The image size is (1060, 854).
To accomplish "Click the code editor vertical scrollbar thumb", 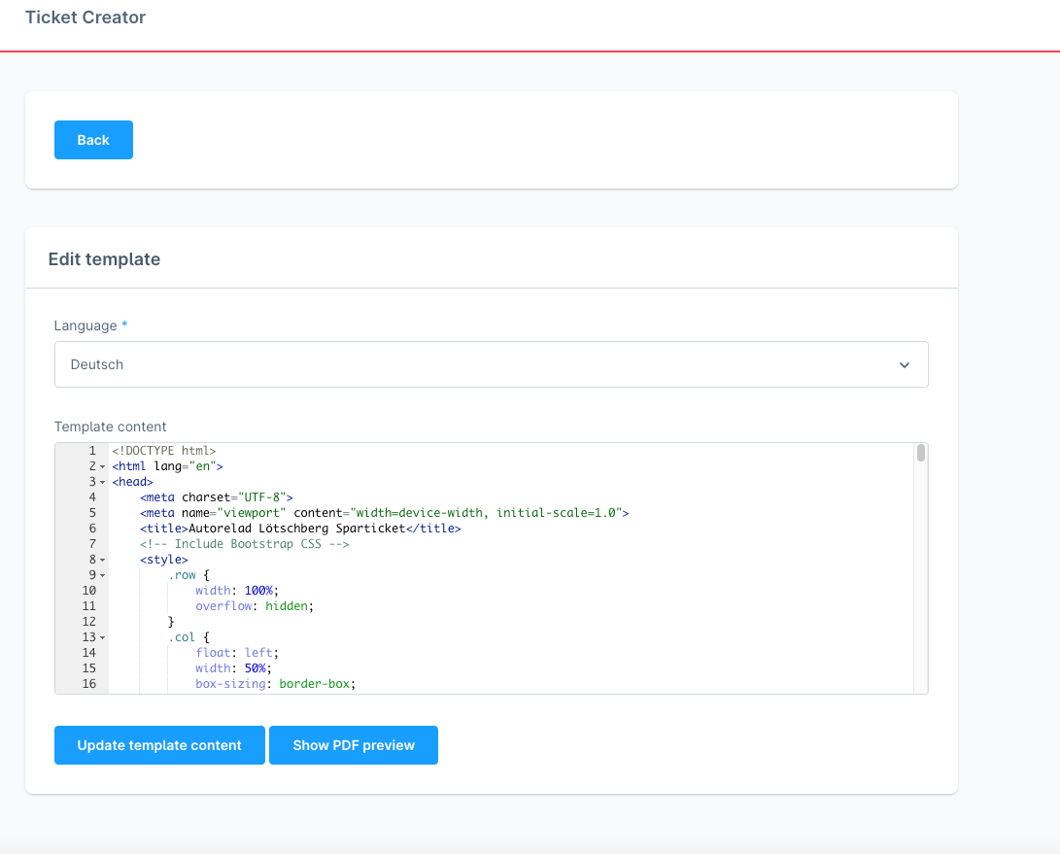I will (x=920, y=453).
